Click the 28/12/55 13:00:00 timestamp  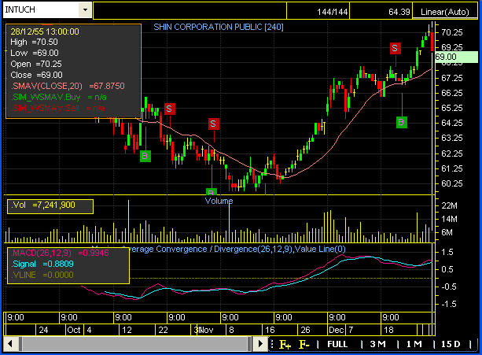tap(45, 31)
